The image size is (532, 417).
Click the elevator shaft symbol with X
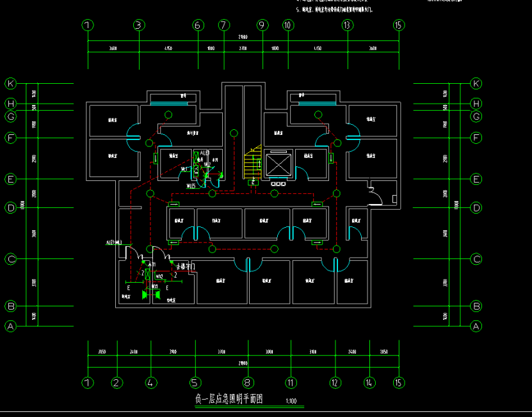(277, 164)
